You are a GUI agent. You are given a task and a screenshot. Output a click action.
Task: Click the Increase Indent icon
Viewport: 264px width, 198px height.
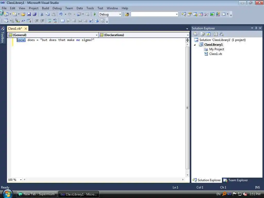click(x=42, y=21)
